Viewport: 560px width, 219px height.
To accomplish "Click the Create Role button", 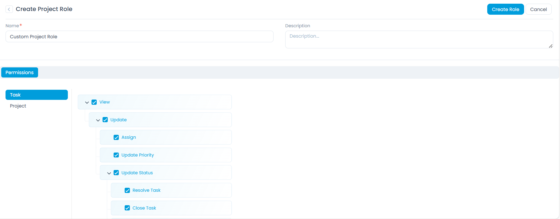I will 505,9.
